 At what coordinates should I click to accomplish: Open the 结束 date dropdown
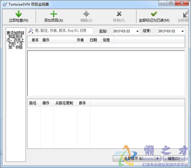point(182,31)
